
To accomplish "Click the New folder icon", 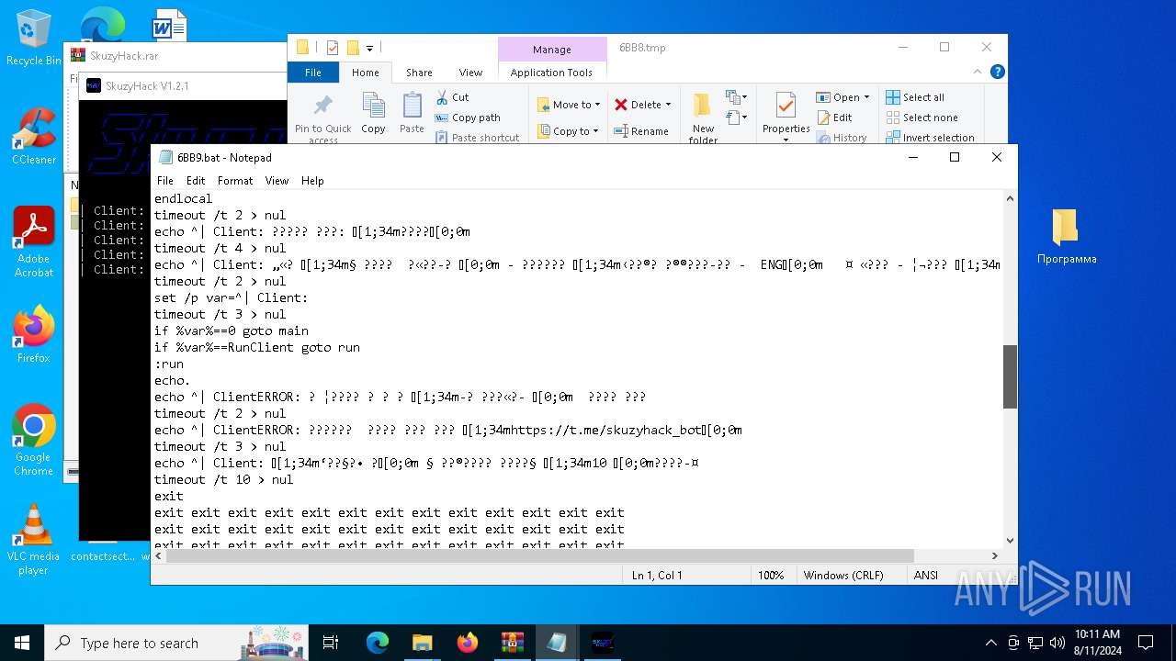I will [x=703, y=118].
